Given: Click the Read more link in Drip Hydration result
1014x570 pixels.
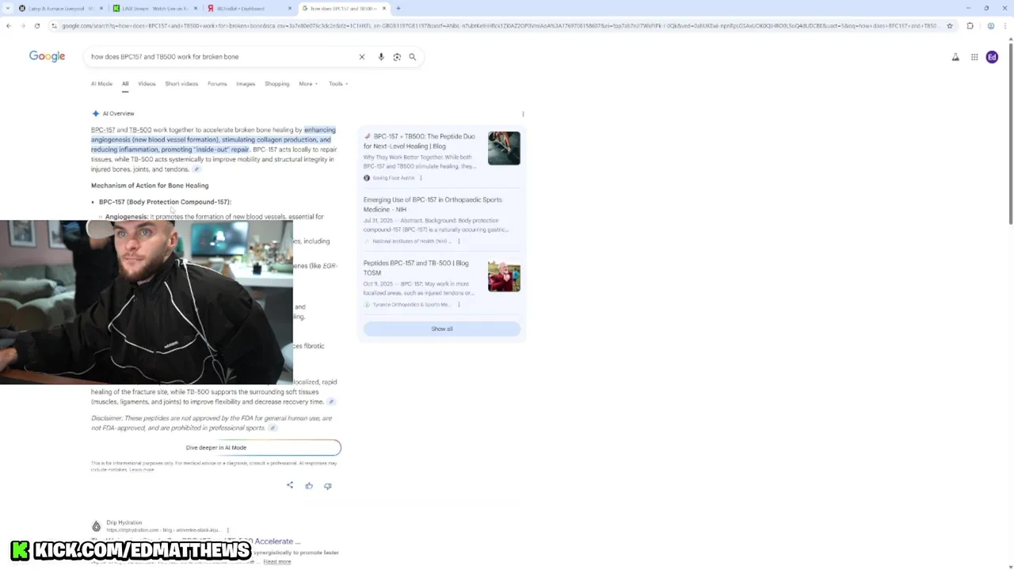Looking at the screenshot, I should [277, 561].
